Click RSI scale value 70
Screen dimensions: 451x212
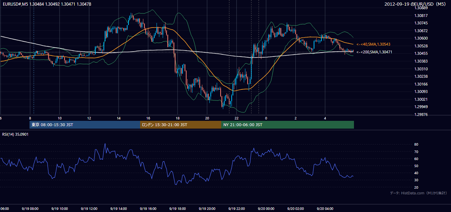tap(416, 152)
